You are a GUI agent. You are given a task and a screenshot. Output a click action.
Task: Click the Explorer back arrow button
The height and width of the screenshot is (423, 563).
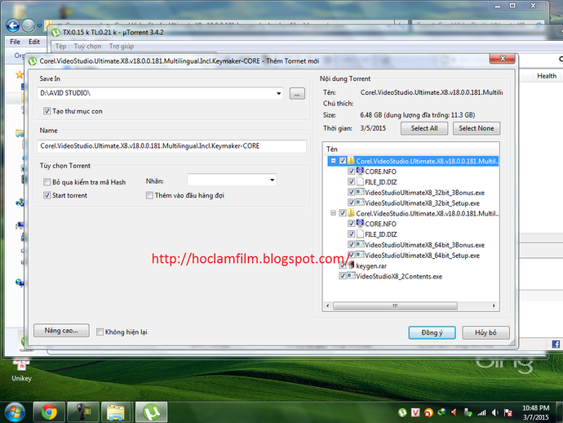coord(13,25)
